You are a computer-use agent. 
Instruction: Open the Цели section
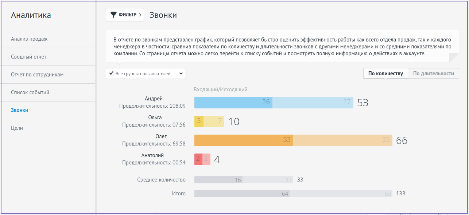(18, 128)
